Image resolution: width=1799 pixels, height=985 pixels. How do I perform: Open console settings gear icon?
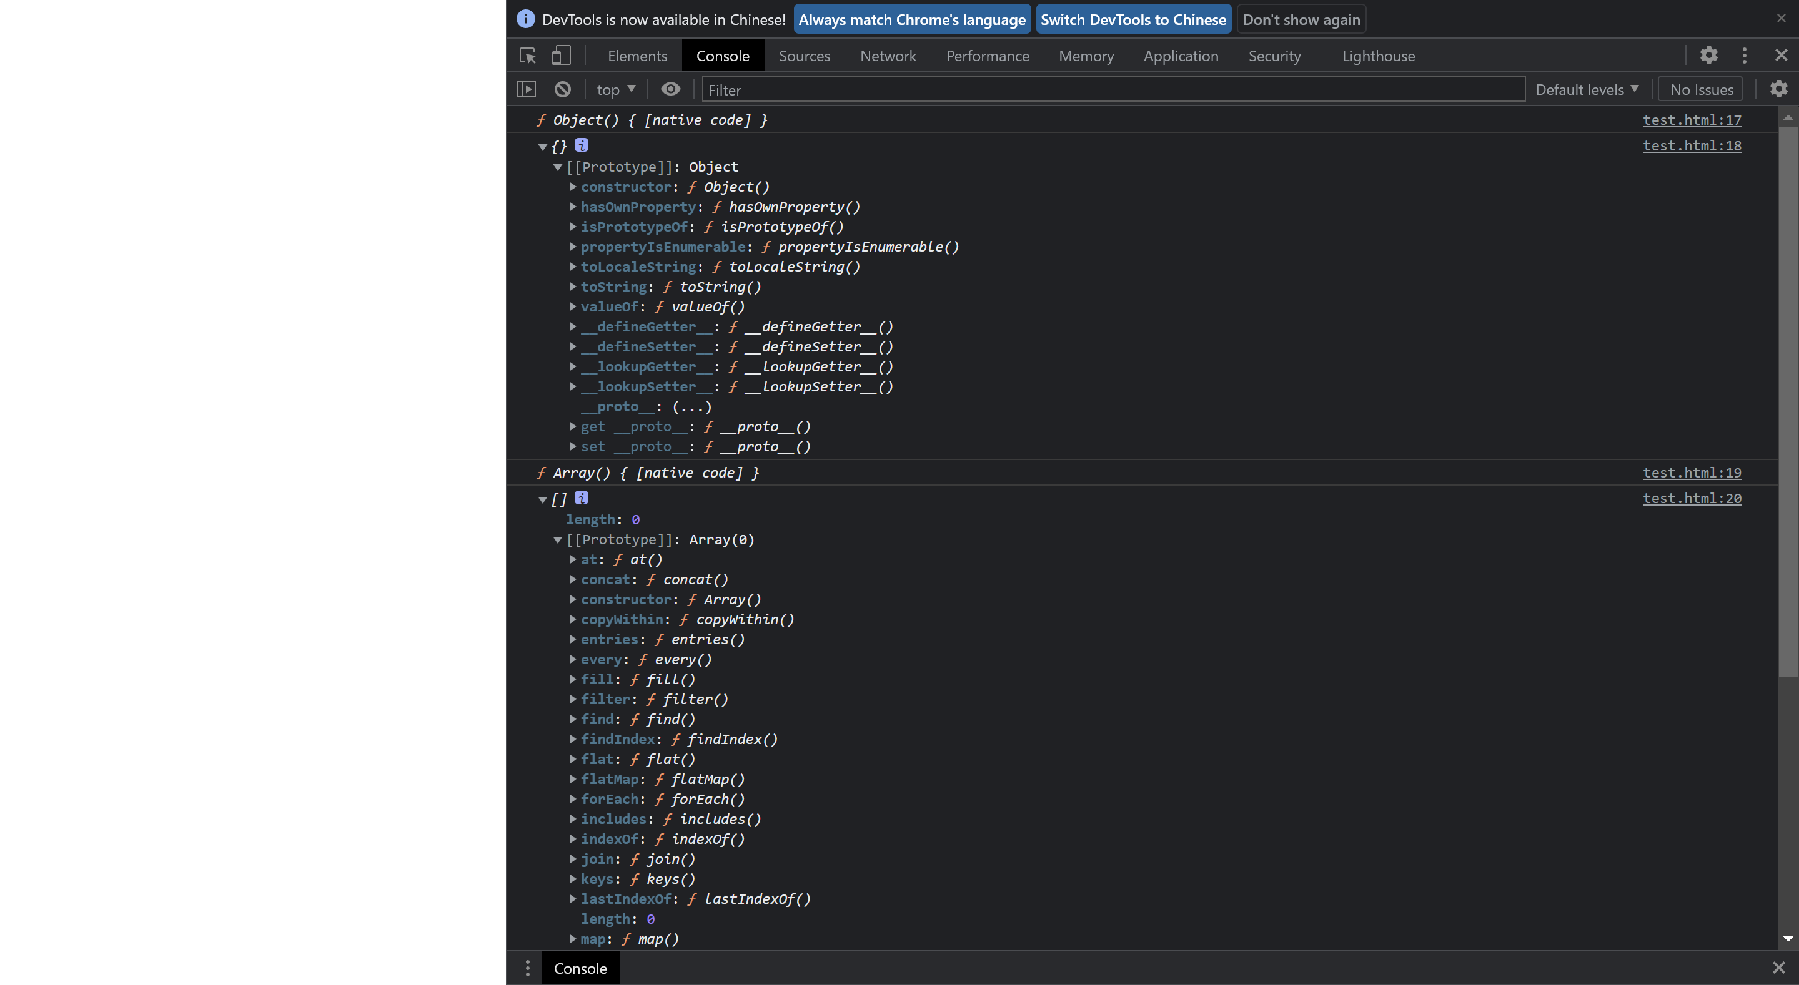(x=1778, y=89)
